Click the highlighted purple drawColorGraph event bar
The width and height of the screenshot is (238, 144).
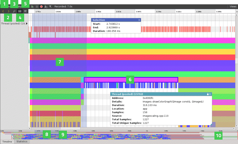tap(105, 80)
